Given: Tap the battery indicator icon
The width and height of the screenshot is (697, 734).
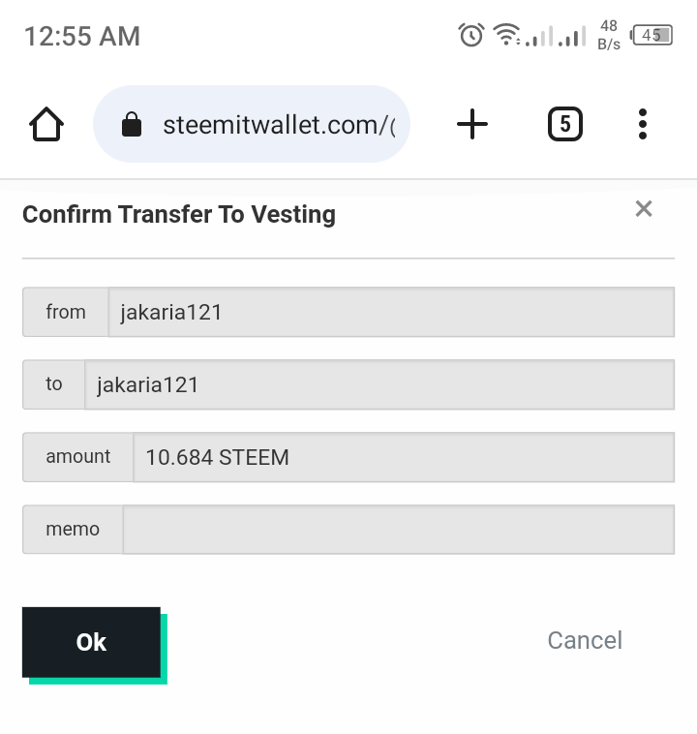Looking at the screenshot, I should [652, 35].
